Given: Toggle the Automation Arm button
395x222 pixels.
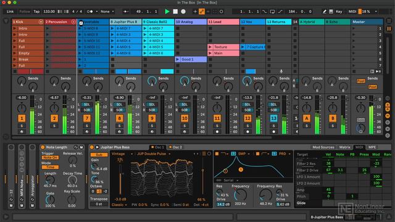Looking at the screenshot, I should point(202,12).
